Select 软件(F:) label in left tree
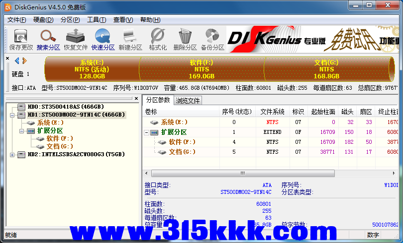403x243 pixels. 60,139
